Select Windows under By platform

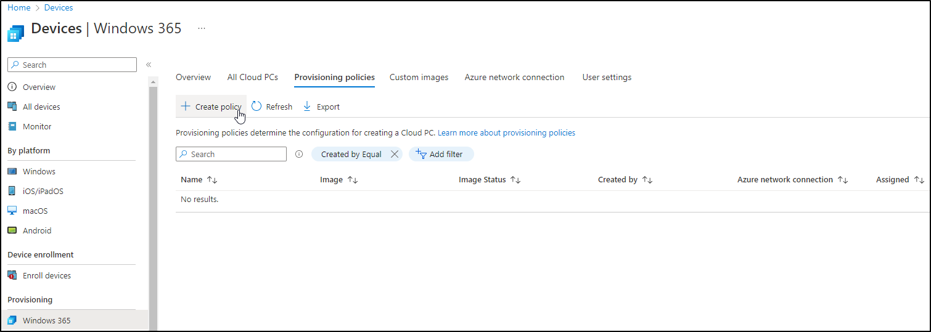pyautogui.click(x=39, y=171)
